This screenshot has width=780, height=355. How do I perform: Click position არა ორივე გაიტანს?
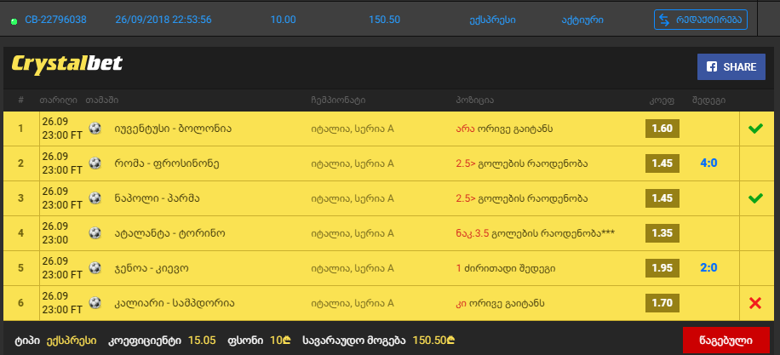[504, 129]
